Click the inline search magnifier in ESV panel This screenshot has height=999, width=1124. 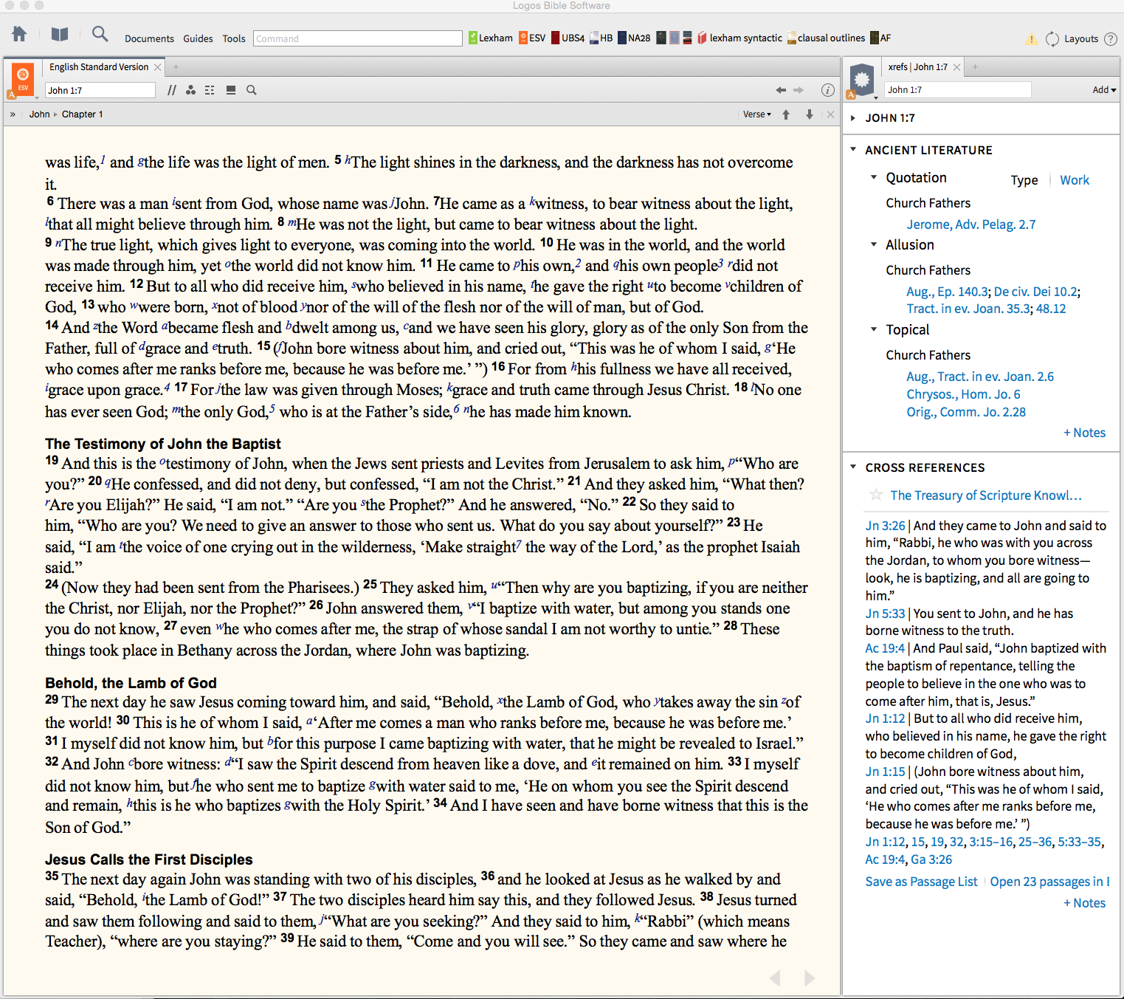251,90
